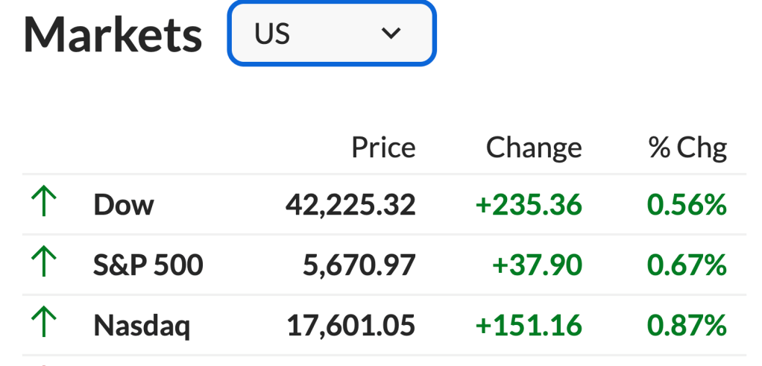Click Nasdaq change value +151.16

(x=528, y=326)
